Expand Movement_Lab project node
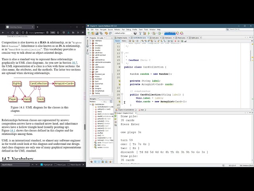254x191 pixels. coord(90,74)
